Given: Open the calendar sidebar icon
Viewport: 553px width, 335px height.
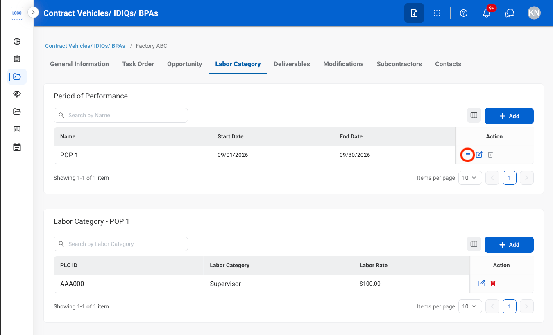Looking at the screenshot, I should (x=17, y=147).
